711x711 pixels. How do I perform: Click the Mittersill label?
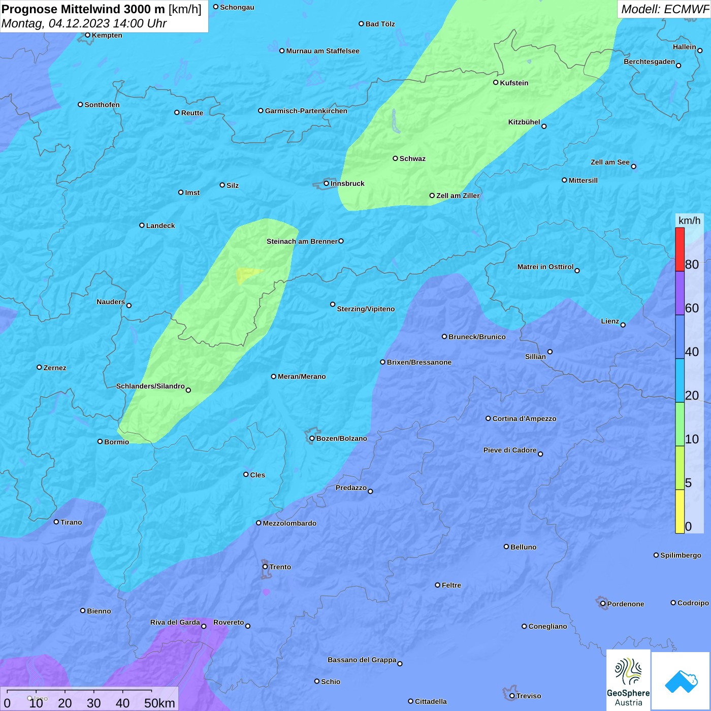(583, 180)
